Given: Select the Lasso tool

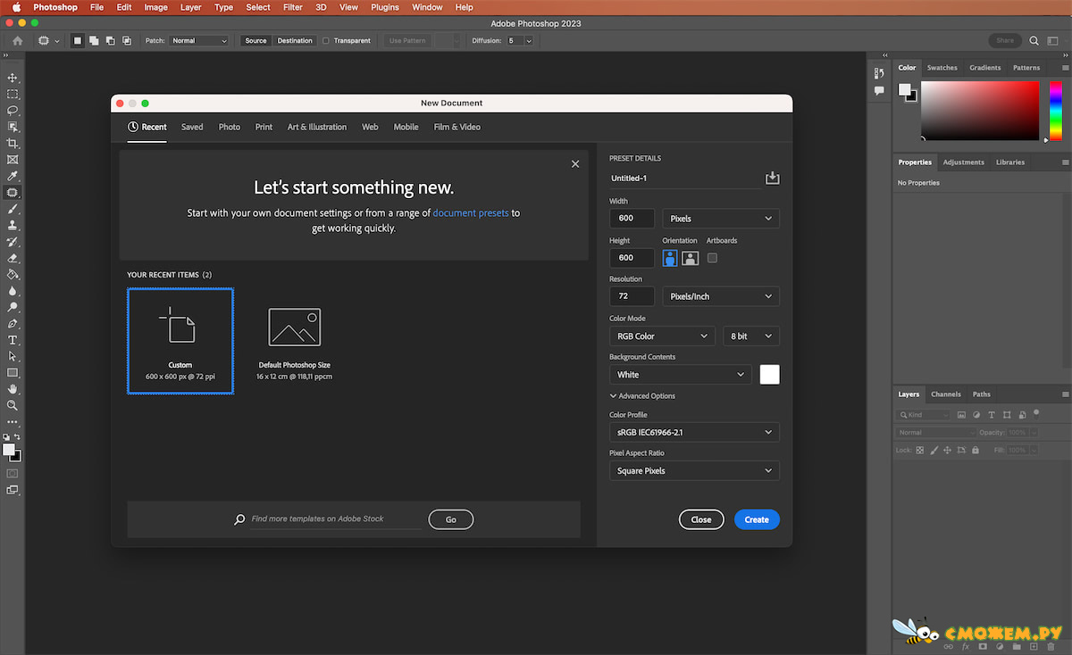Looking at the screenshot, I should pyautogui.click(x=13, y=111).
